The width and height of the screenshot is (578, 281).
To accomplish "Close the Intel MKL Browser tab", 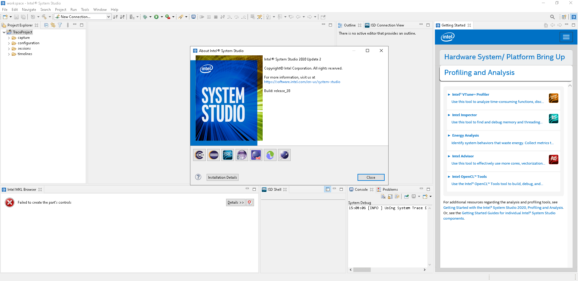I will 40,190.
